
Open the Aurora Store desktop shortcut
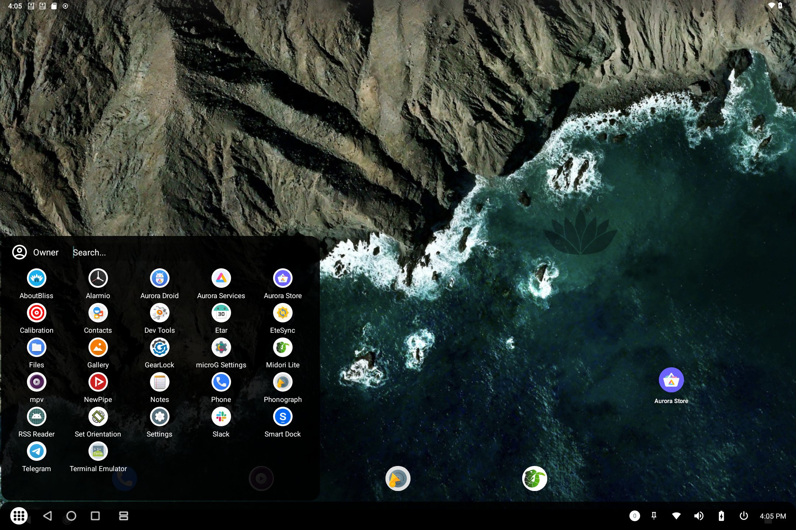[671, 379]
